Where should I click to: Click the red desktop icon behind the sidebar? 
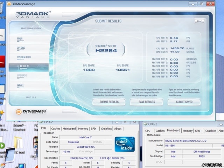[2, 62]
